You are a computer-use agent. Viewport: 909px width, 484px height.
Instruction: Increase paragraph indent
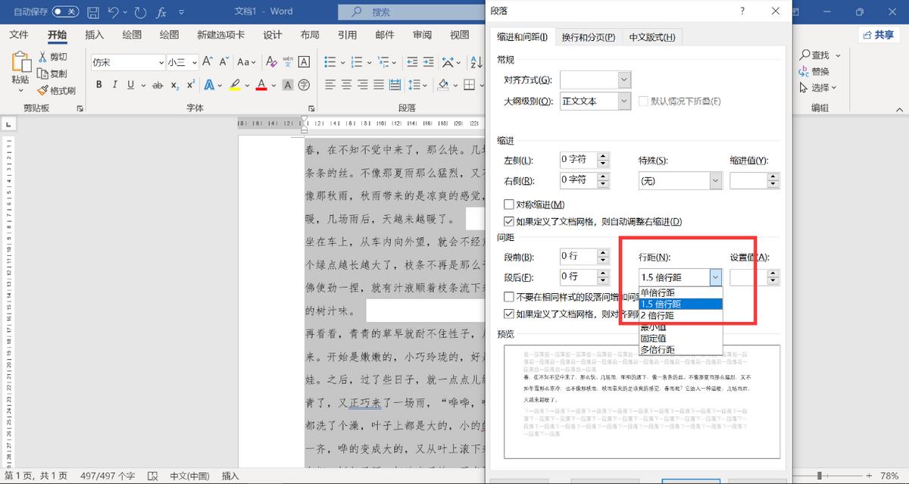pyautogui.click(x=428, y=62)
